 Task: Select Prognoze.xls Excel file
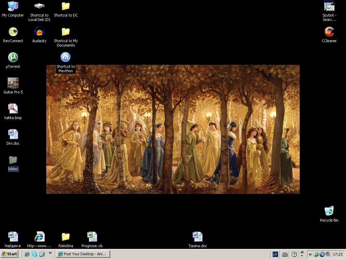click(92, 240)
